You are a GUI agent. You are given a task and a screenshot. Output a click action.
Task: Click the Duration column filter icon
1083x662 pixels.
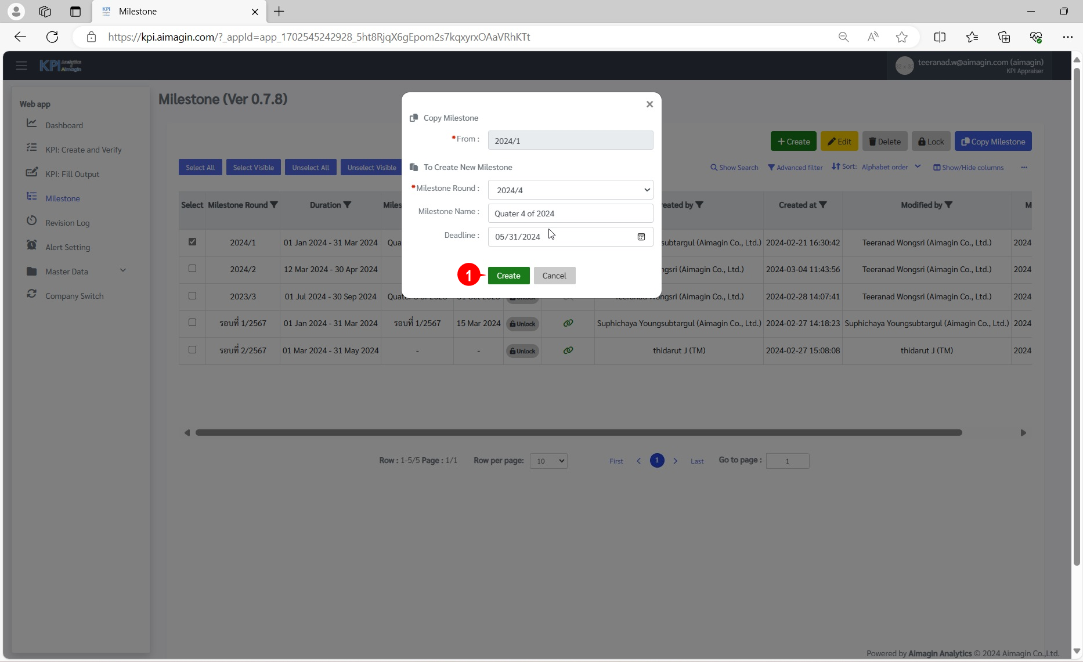pos(347,205)
